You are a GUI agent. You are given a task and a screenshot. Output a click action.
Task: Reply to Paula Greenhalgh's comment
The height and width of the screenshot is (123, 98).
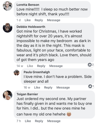click(48, 87)
